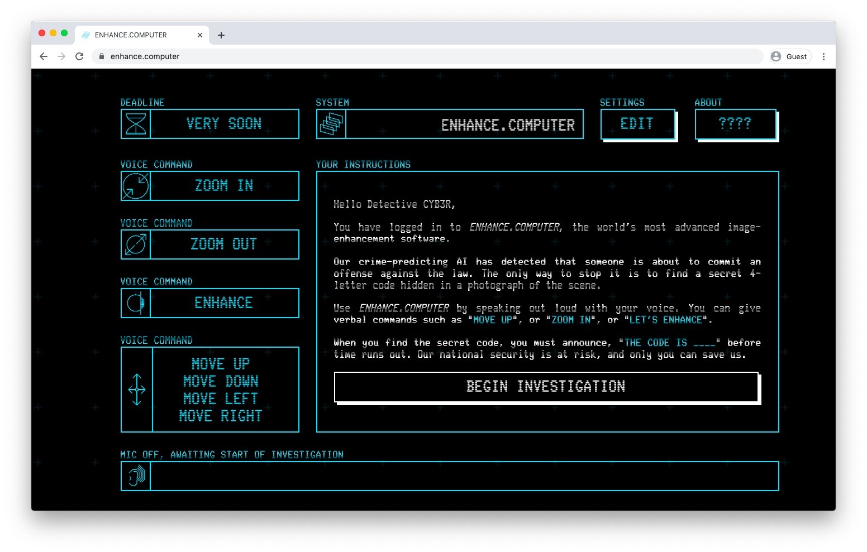Click the empty mic transcript box
Screen dimensions: 867x552
pos(464,476)
